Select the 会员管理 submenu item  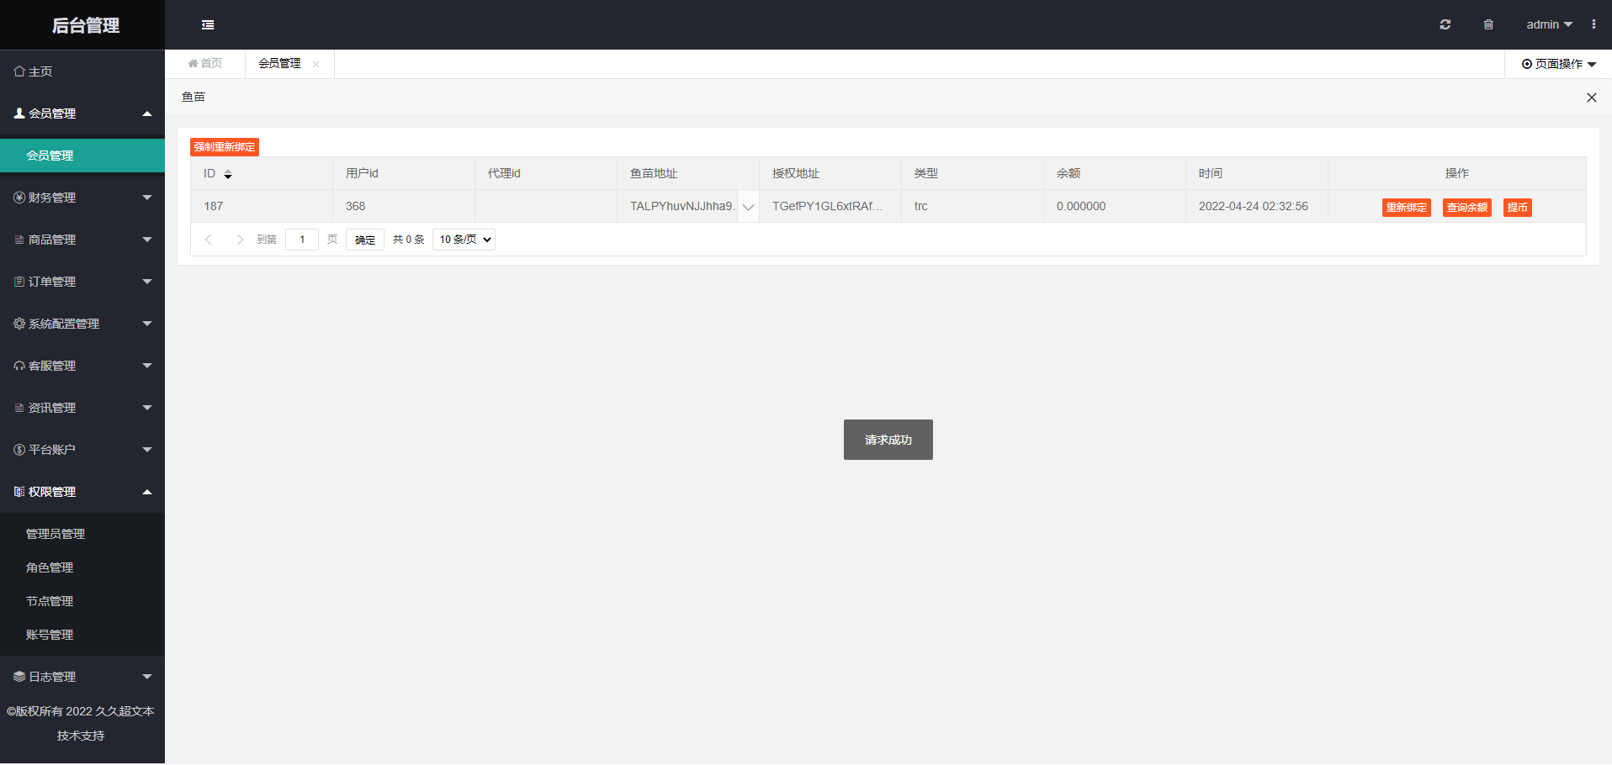[82, 156]
